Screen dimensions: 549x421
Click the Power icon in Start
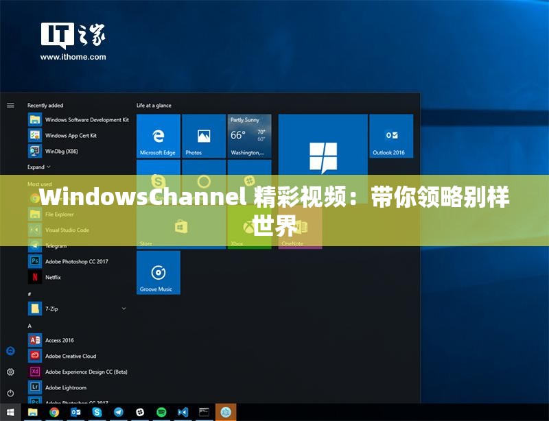(x=10, y=393)
